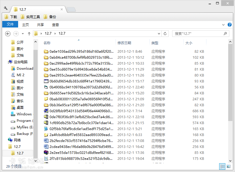This screenshot has width=235, height=172.
Task: Refresh the current folder view
Action: pos(165,34)
